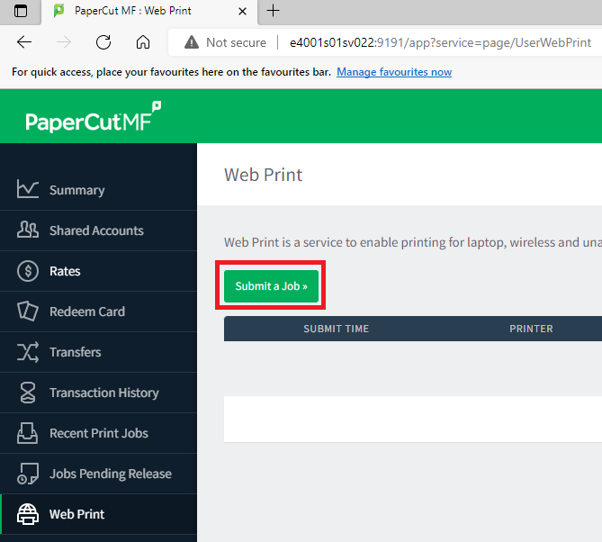Click the browser forward arrow

coord(64,42)
